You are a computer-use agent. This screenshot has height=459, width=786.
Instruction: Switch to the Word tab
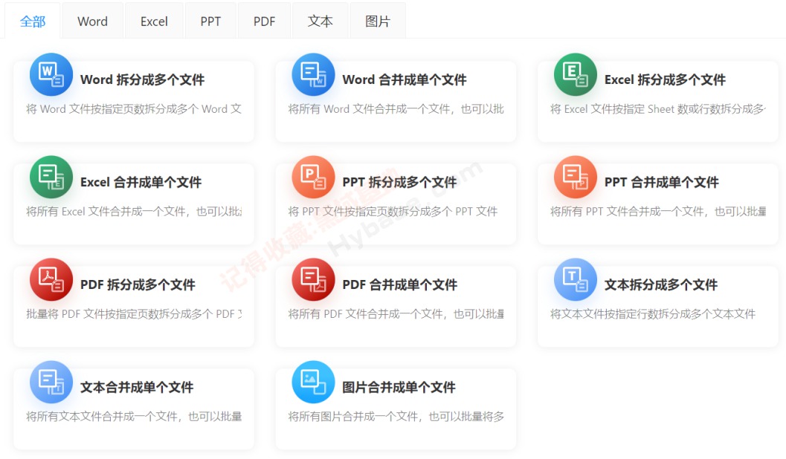(93, 21)
